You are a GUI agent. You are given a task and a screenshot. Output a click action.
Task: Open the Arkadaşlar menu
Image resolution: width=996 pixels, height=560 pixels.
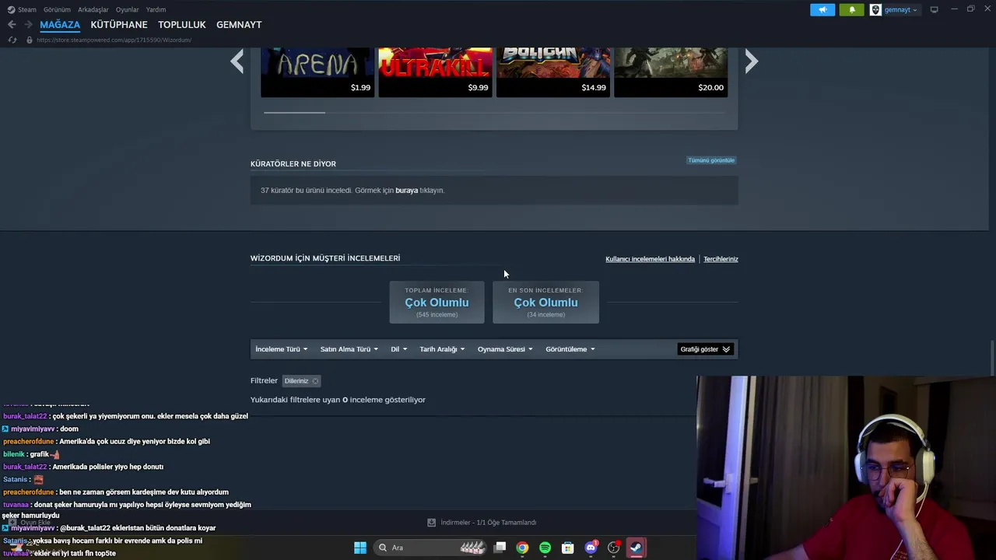93,9
